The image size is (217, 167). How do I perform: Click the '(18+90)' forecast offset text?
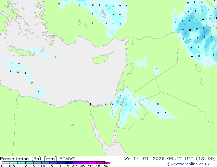point(206,159)
